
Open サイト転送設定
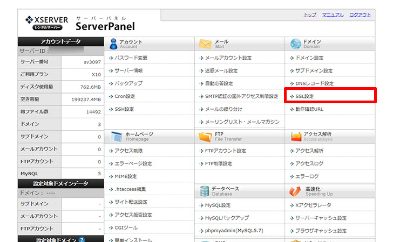[x=131, y=202]
